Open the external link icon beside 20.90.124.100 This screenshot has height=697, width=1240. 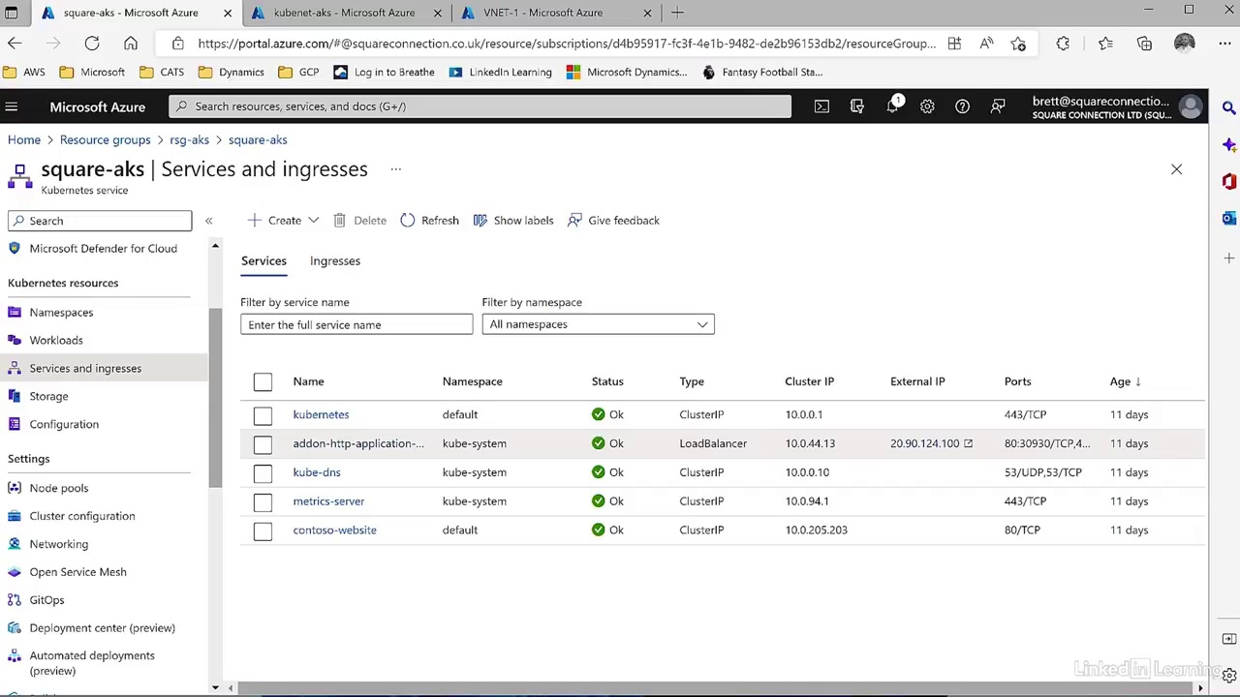[968, 443]
